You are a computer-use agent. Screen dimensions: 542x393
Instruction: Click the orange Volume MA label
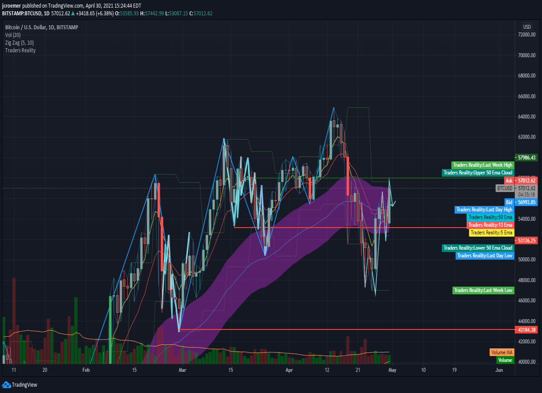(x=502, y=352)
